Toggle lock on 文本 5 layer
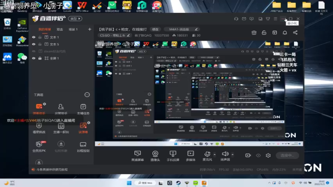The image size is (333, 187). [40, 44]
